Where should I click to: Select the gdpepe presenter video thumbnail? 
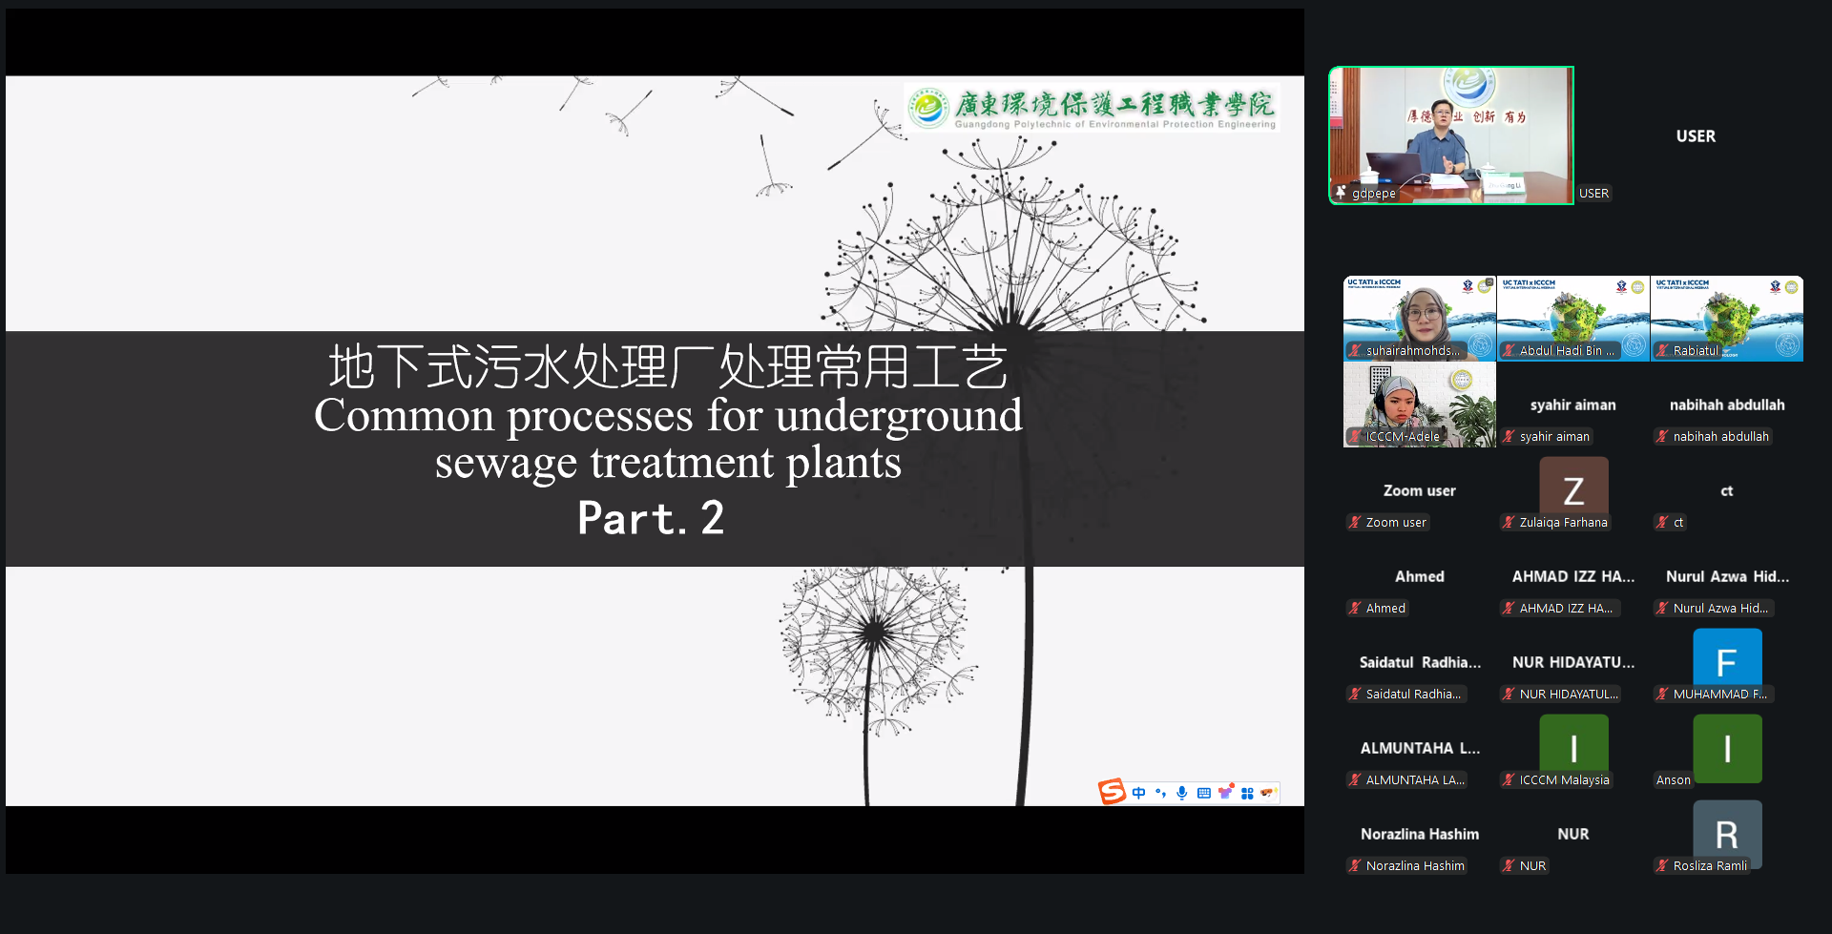pos(1450,134)
